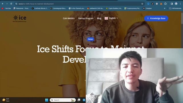The height and width of the screenshot is (103, 183).
Task: Open the MetaMask fox extension
Action: point(161,4)
